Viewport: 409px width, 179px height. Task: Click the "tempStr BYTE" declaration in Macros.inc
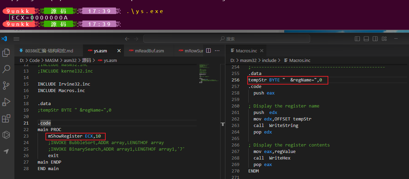[285, 80]
